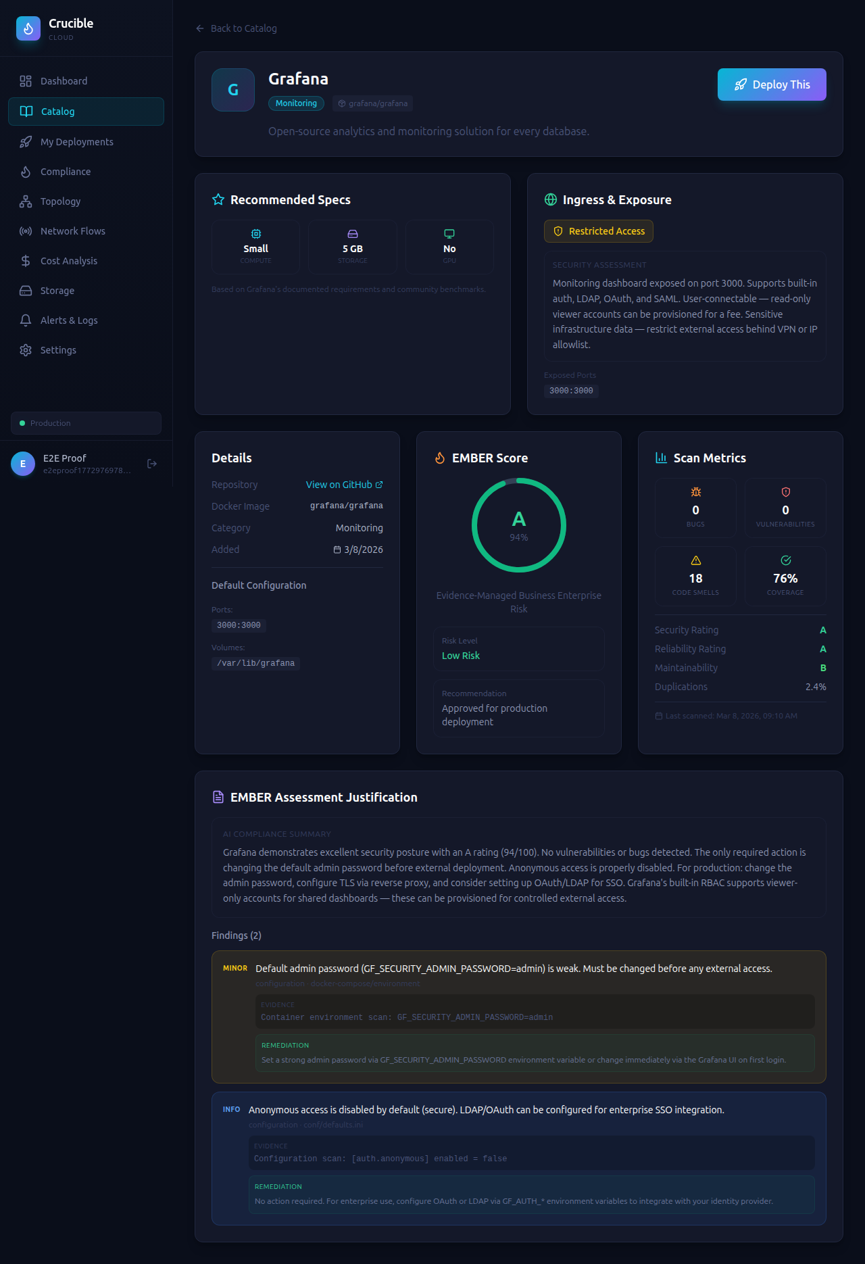
Task: Click the CPU icon above Small compute
Action: 256,234
